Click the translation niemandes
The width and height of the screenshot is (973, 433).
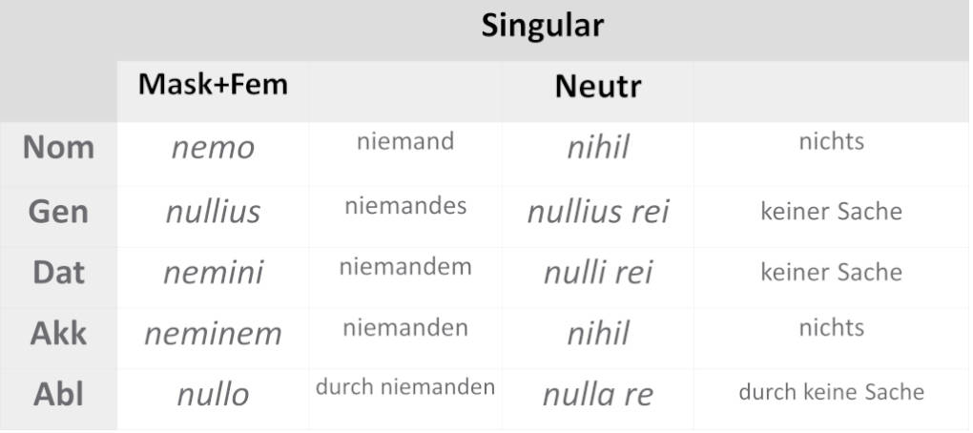[405, 204]
